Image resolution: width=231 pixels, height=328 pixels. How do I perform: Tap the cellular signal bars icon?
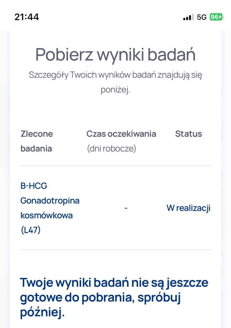[188, 17]
